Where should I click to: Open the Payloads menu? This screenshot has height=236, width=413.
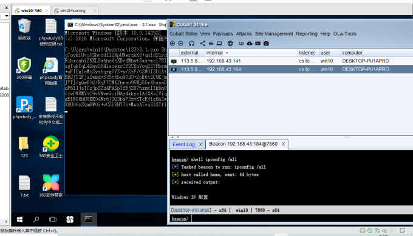click(223, 34)
